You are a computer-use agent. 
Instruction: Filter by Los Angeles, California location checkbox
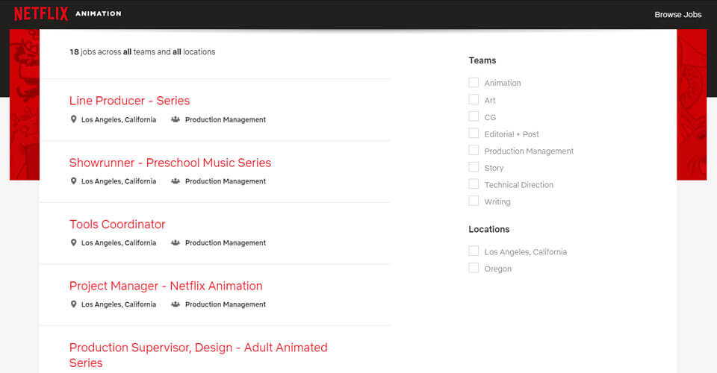tap(474, 251)
